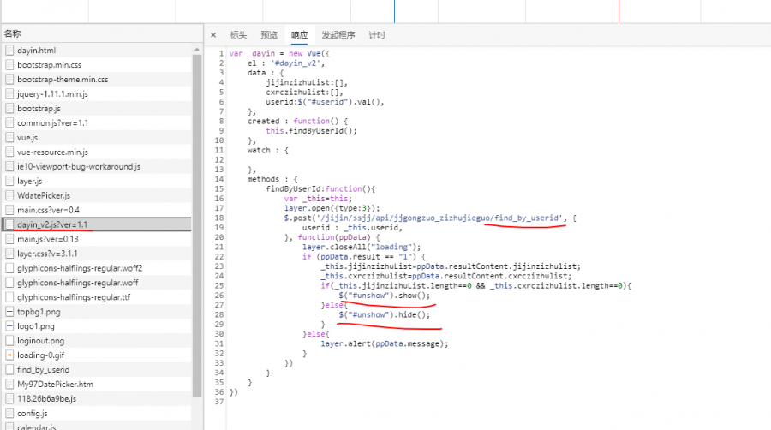Close the request details panel

(213, 35)
